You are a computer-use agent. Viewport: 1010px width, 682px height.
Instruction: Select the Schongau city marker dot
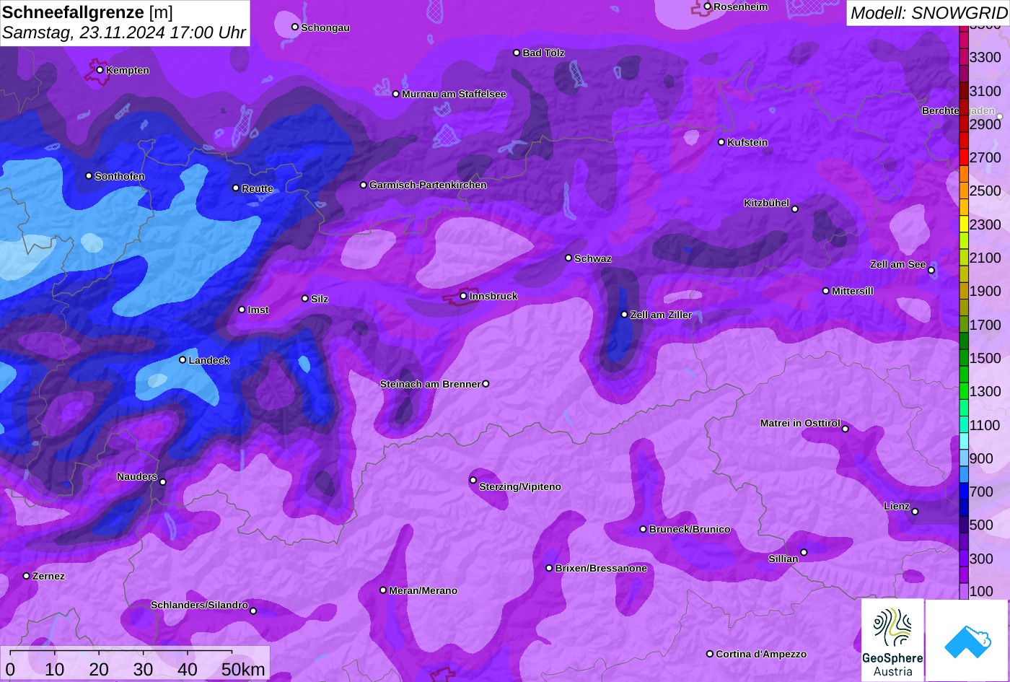click(295, 27)
